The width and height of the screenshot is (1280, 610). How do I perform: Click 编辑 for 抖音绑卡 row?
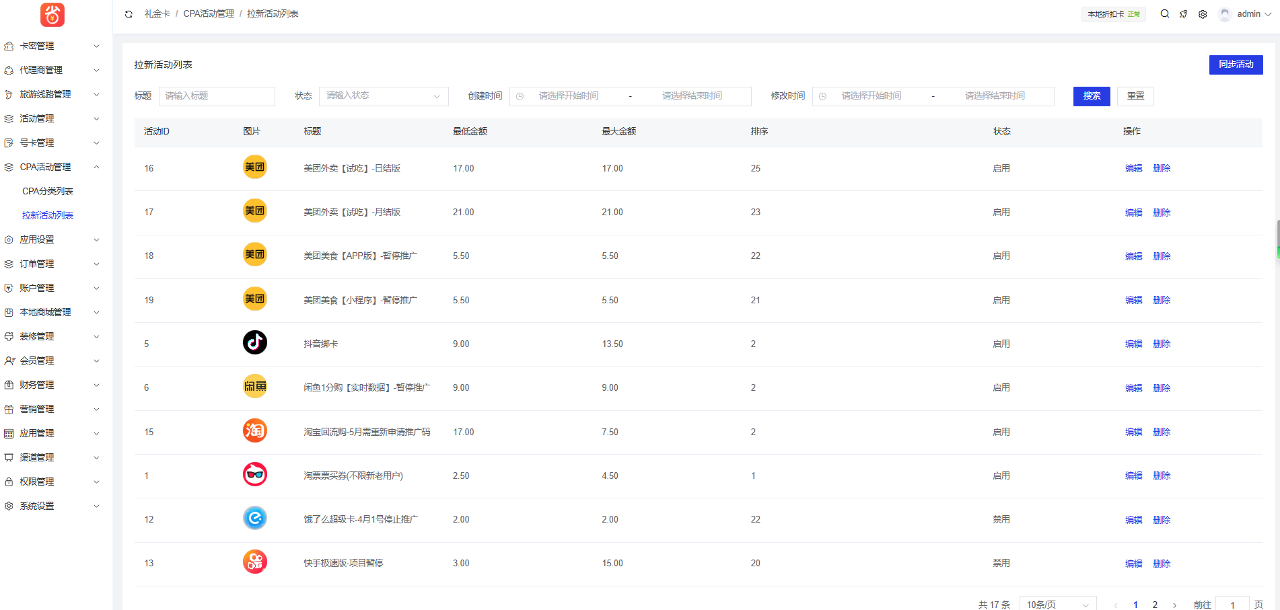[x=1133, y=344]
